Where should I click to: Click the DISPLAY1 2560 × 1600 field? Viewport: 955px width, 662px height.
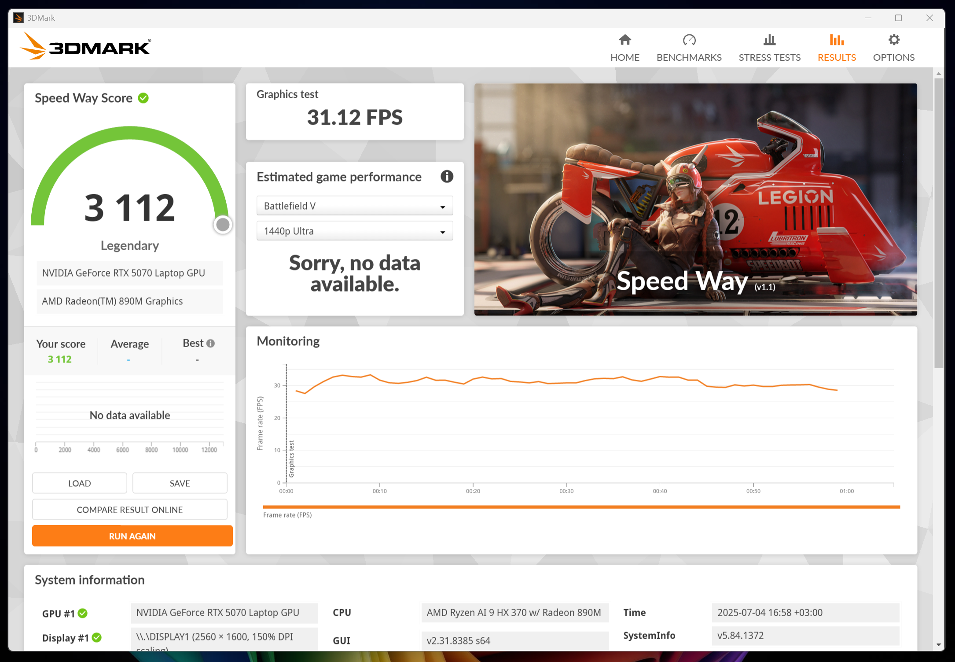pos(224,639)
